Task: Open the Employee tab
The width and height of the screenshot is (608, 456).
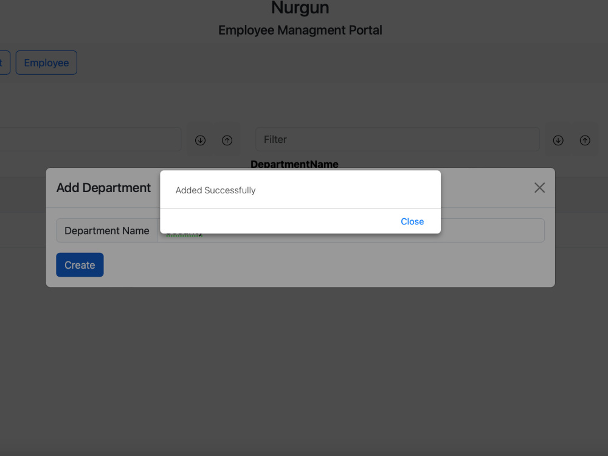Action: [x=47, y=63]
